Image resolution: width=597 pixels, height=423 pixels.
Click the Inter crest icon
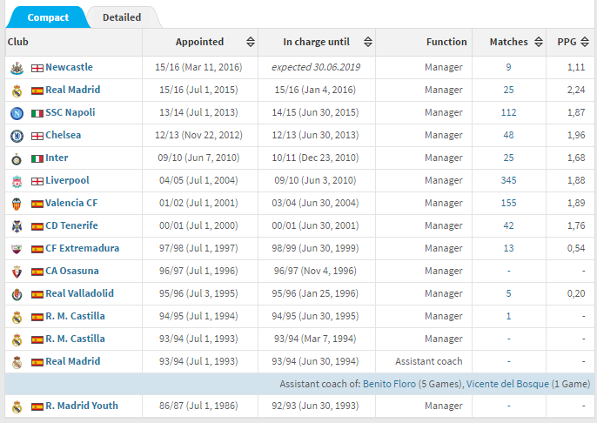[x=17, y=158]
